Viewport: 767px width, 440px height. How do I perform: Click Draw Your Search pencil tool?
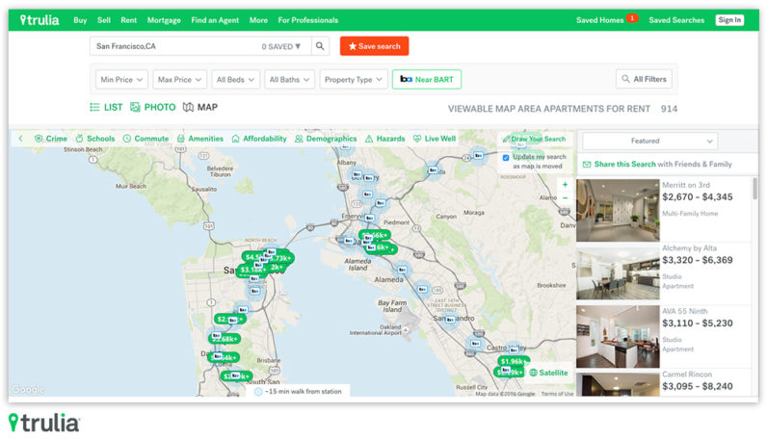coord(534,139)
